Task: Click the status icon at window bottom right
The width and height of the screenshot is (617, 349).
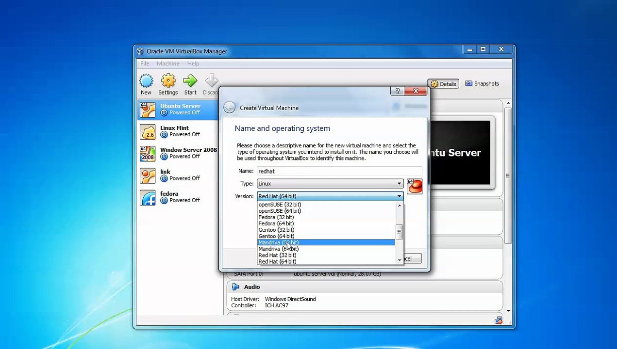Action: (x=498, y=320)
